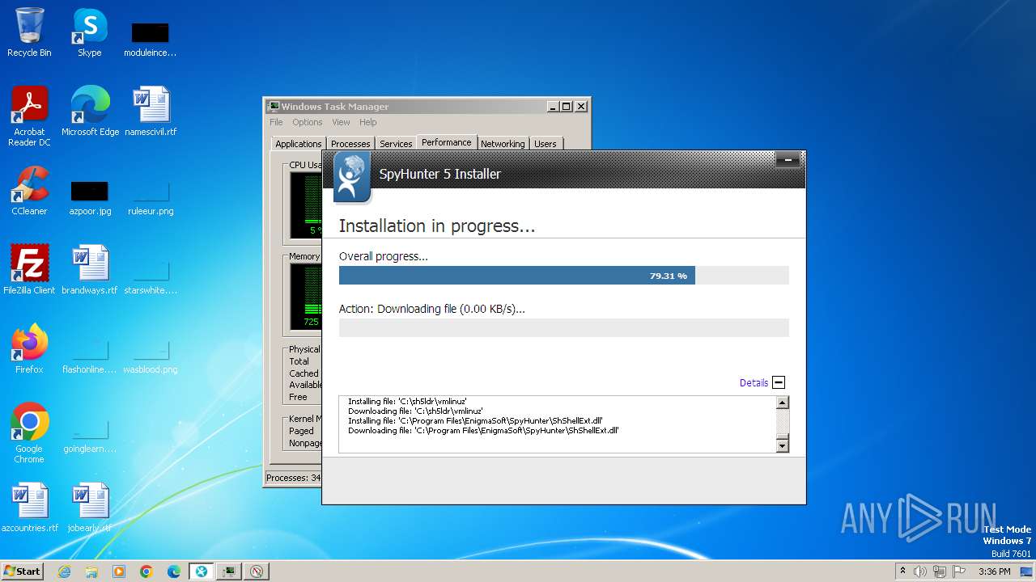Screen dimensions: 1036x582
Task: Select azpoor.jpg image file
Action: 90,198
